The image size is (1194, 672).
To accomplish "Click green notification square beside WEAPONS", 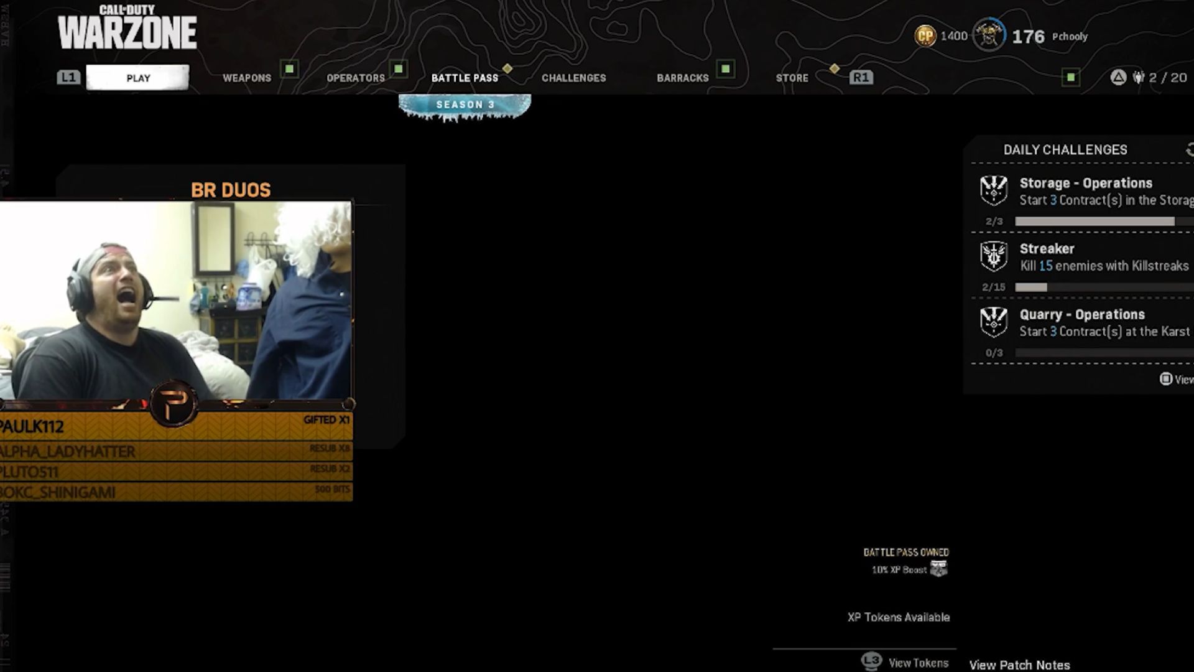I will pyautogui.click(x=290, y=68).
